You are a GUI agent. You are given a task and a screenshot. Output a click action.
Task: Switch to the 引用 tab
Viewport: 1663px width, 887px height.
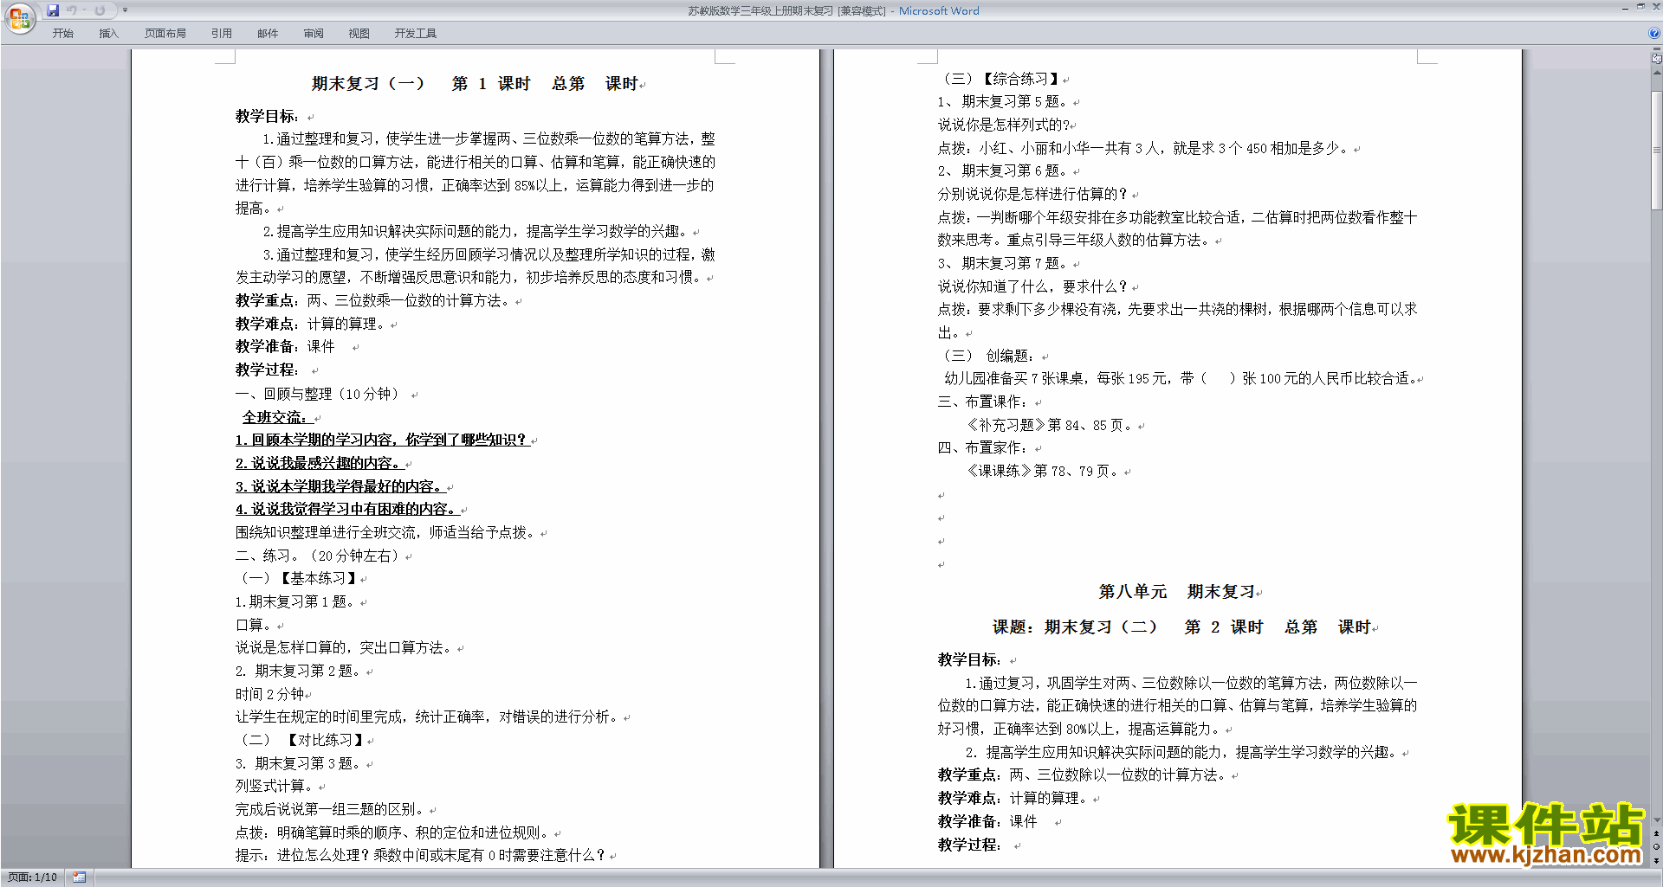click(x=222, y=33)
